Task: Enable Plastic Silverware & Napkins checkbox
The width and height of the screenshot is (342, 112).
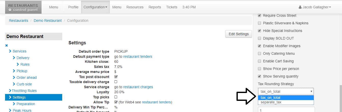Action: tap(259, 23)
